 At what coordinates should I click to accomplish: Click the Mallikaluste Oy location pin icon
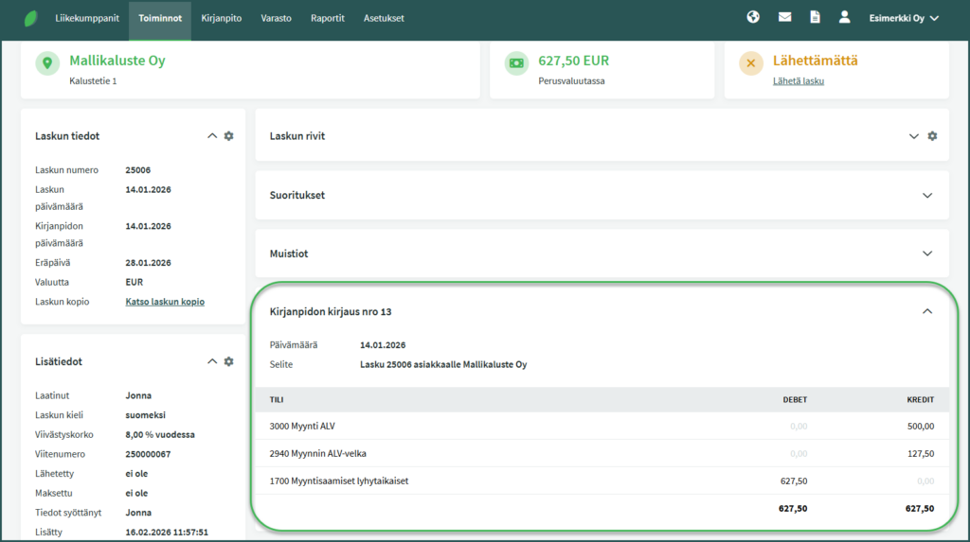[47, 63]
